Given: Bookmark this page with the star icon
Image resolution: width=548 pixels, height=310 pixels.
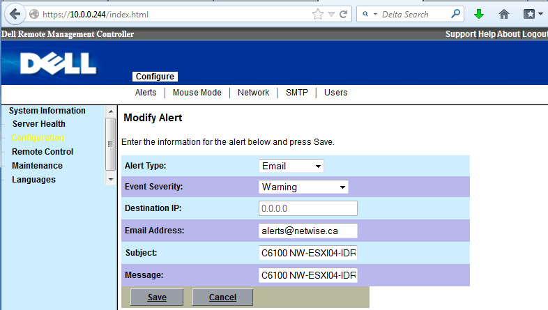Looking at the screenshot, I should click(x=318, y=15).
